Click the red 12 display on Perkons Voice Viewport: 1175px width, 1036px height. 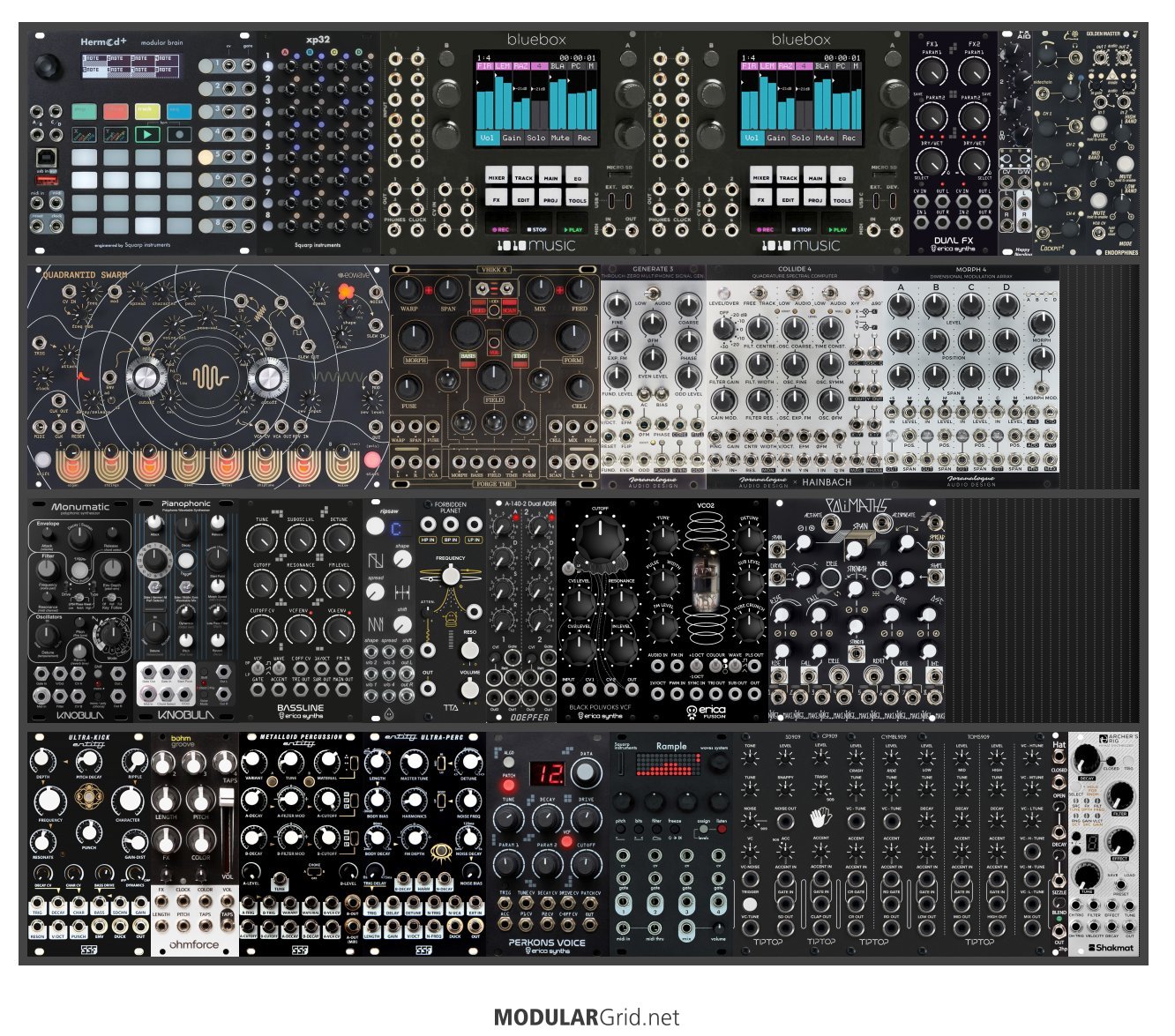pyautogui.click(x=547, y=773)
